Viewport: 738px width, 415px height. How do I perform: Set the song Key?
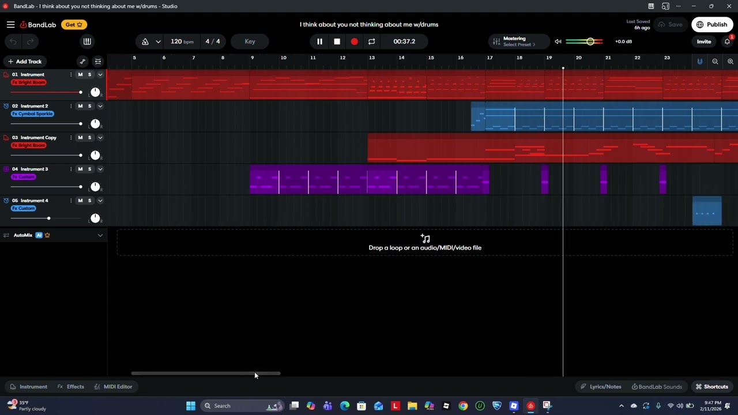point(250,41)
